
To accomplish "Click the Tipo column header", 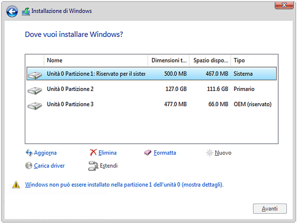I will click(254, 61).
